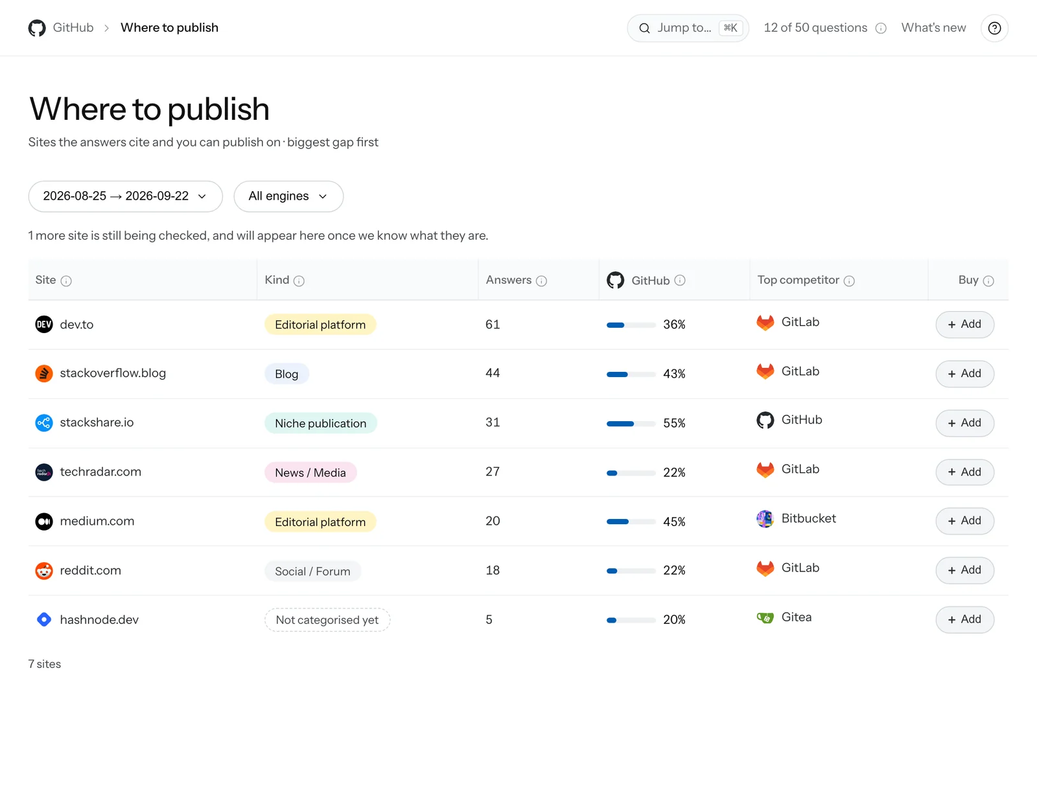
Task: Add the stackoverflow.blog site
Action: (964, 373)
